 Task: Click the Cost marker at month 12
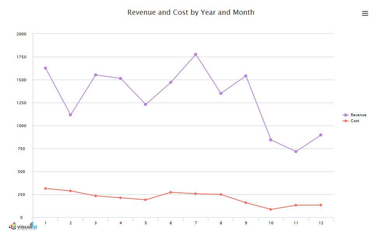[x=321, y=205]
